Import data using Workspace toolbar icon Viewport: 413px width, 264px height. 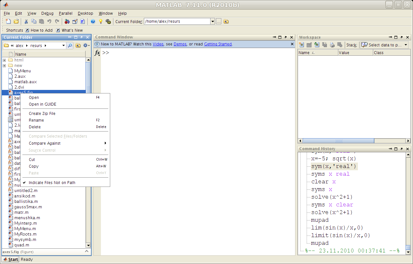tap(317, 45)
